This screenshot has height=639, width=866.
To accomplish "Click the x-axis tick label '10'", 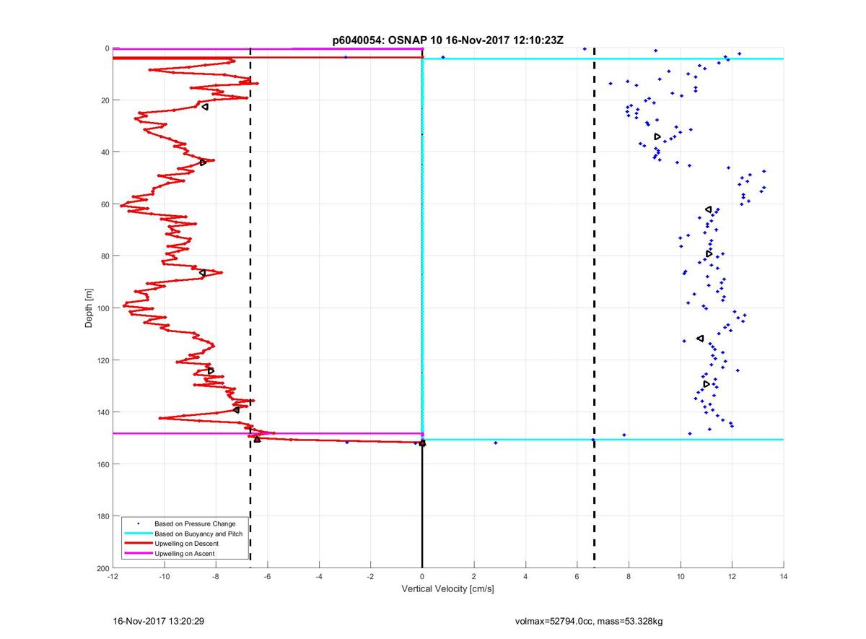I will coord(681,576).
